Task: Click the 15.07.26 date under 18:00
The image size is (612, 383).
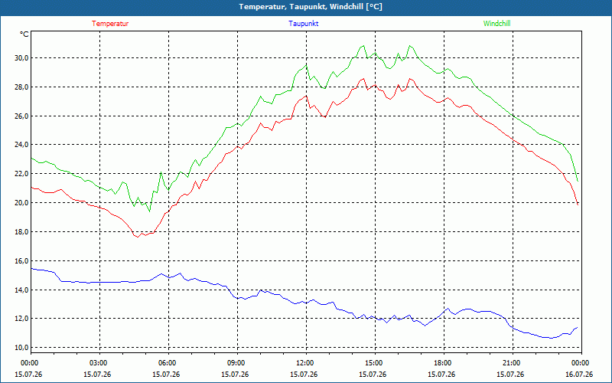Action: 441,375
